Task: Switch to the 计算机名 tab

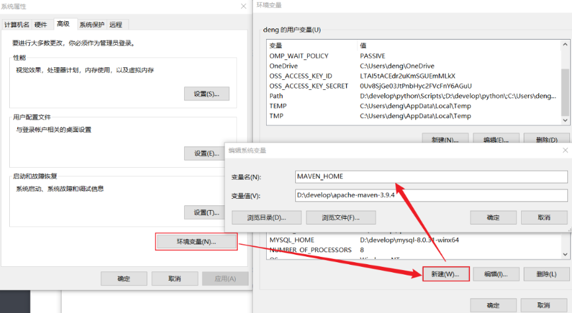Action: click(17, 24)
